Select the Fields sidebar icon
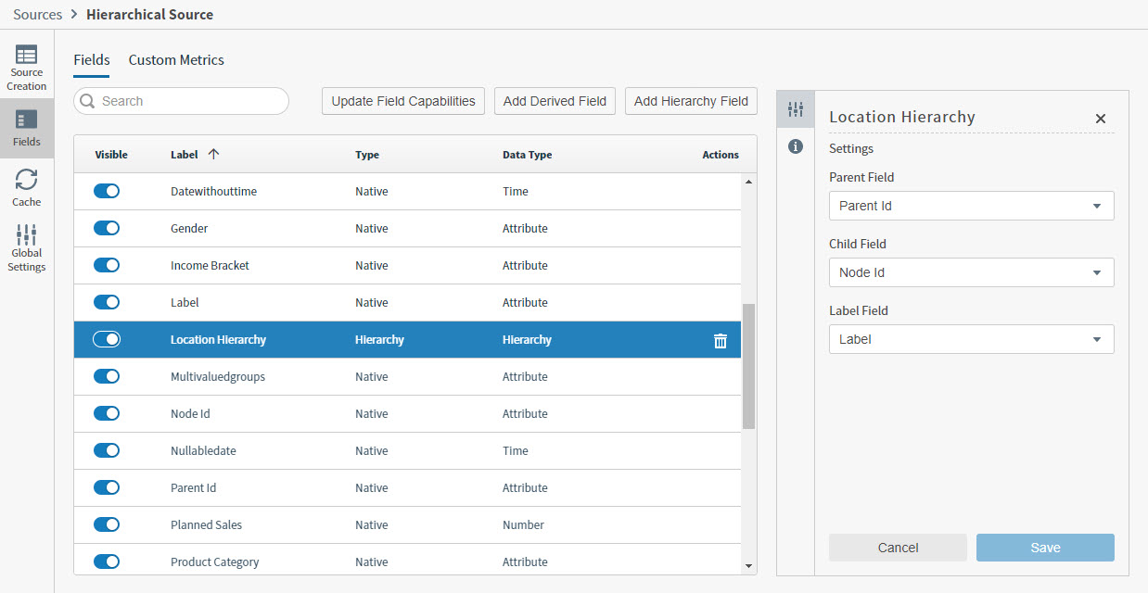 click(x=26, y=129)
